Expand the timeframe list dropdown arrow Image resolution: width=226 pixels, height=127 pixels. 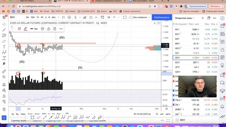point(58,17)
